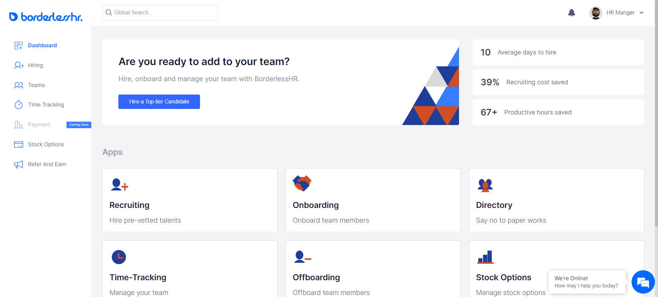658x297 pixels.
Task: Click the Offboarding person-minus icon
Action: coord(302,257)
